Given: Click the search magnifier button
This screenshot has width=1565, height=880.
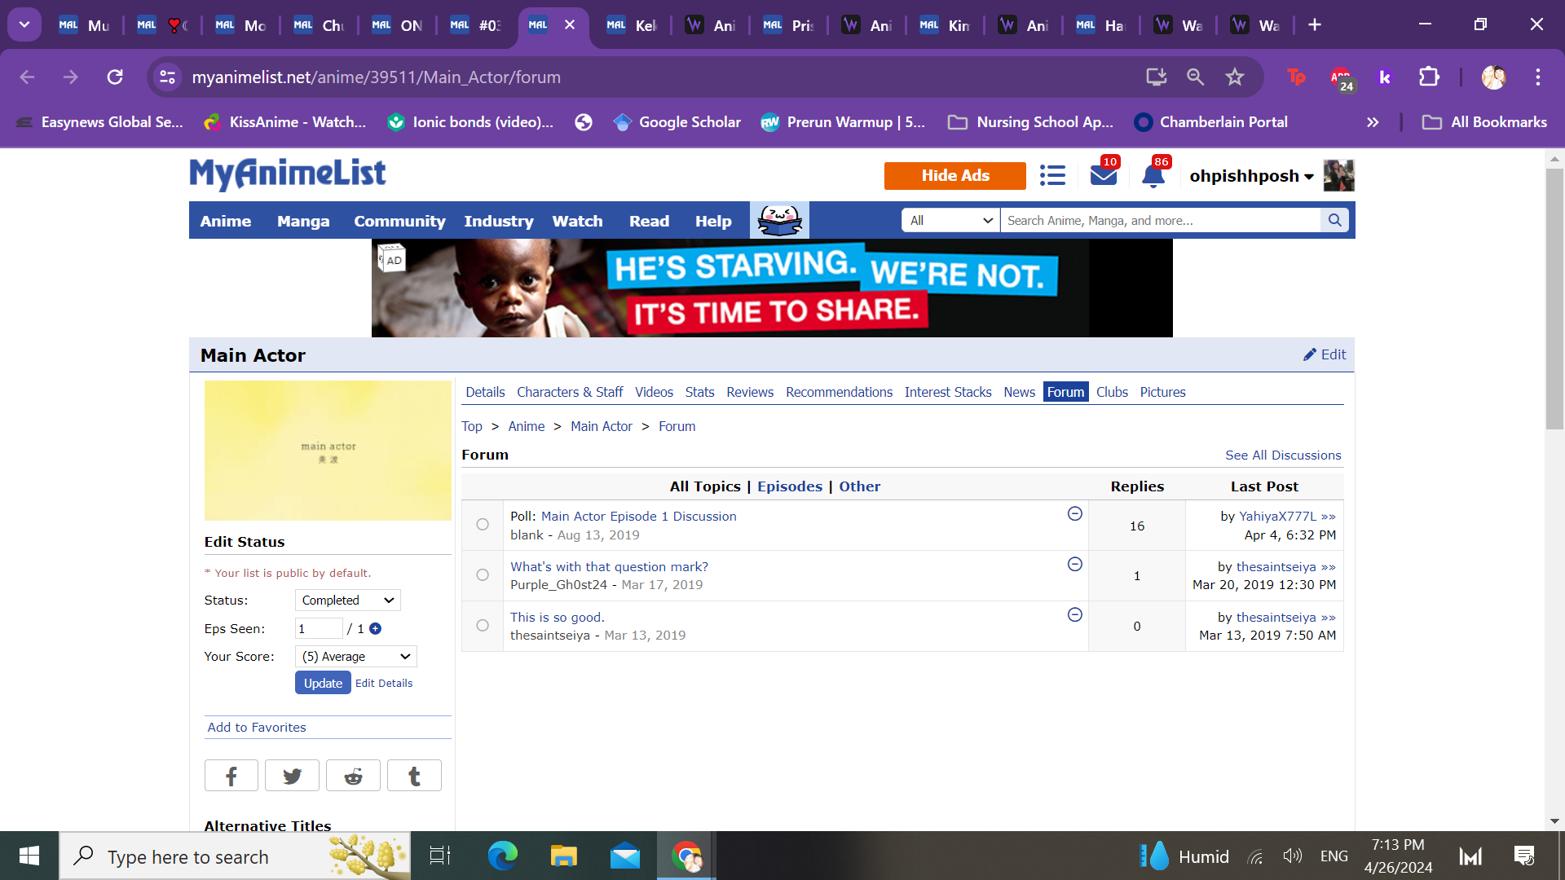Looking at the screenshot, I should (1334, 220).
